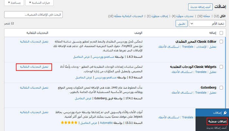
Task: Enable auto-updates for Classic Widgets
Action: (34, 67)
